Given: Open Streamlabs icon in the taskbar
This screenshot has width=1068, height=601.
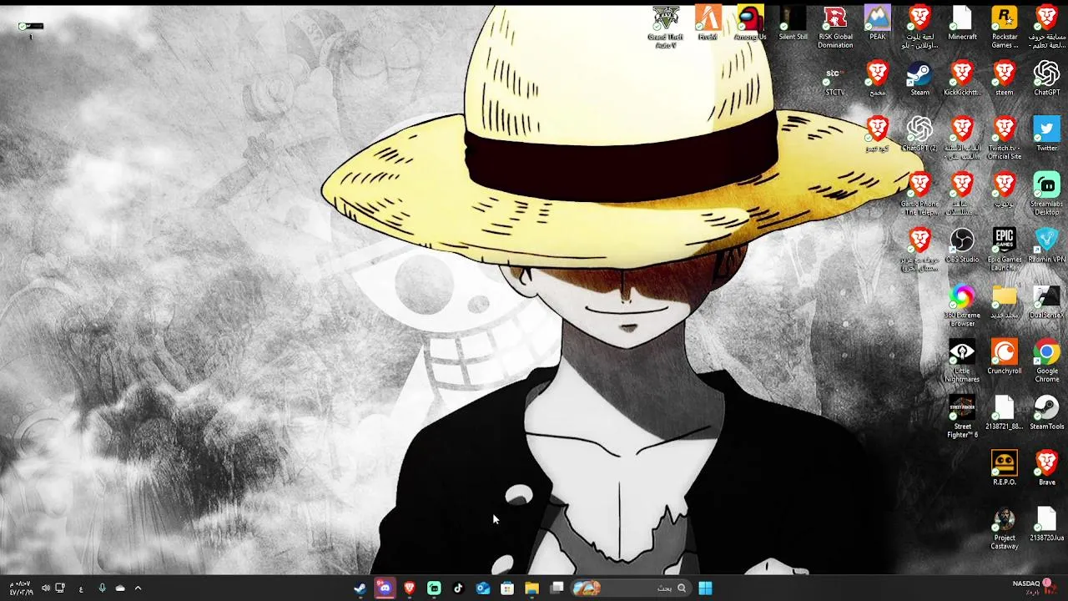Looking at the screenshot, I should [x=434, y=588].
